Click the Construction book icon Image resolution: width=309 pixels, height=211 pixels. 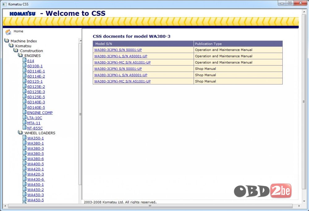point(16,50)
